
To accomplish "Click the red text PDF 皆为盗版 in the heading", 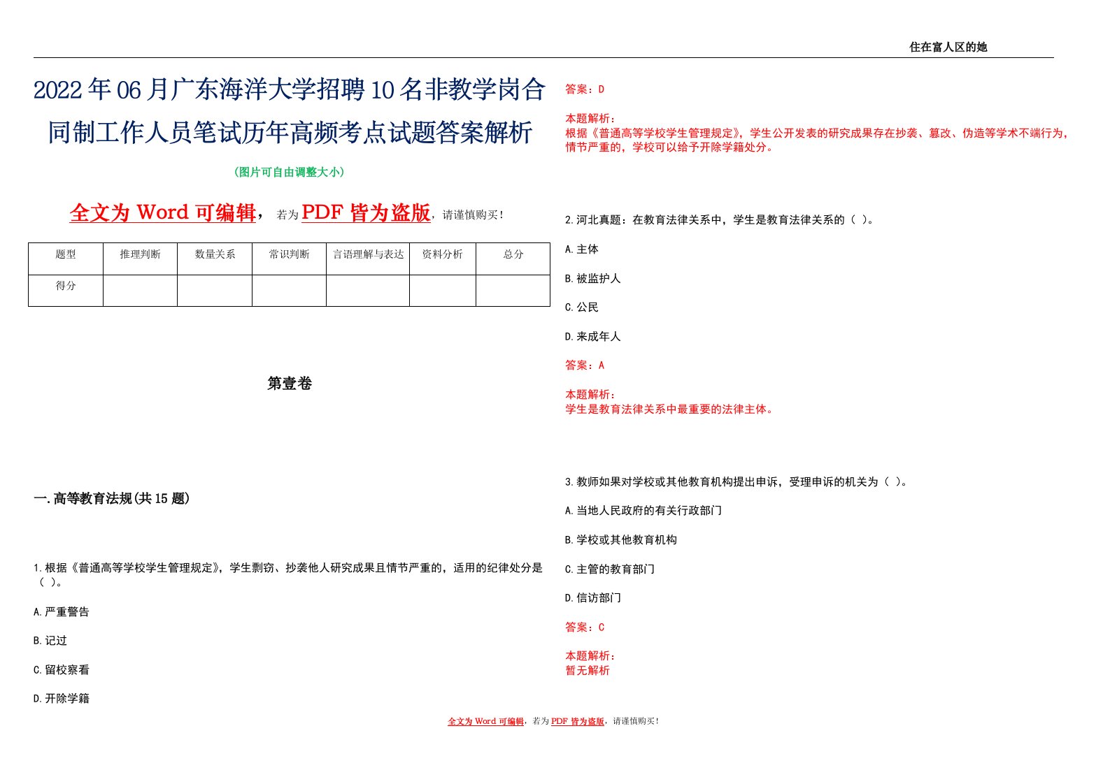I will [366, 212].
